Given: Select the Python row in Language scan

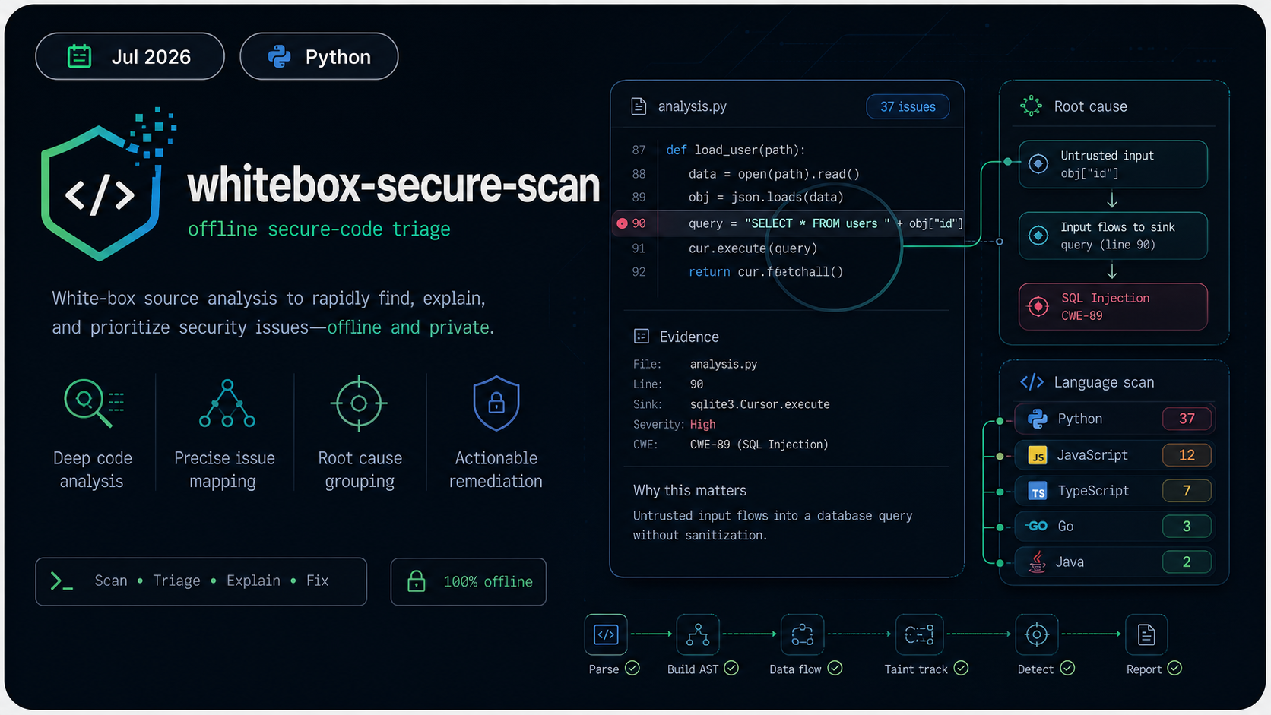Looking at the screenshot, I should click(1114, 419).
